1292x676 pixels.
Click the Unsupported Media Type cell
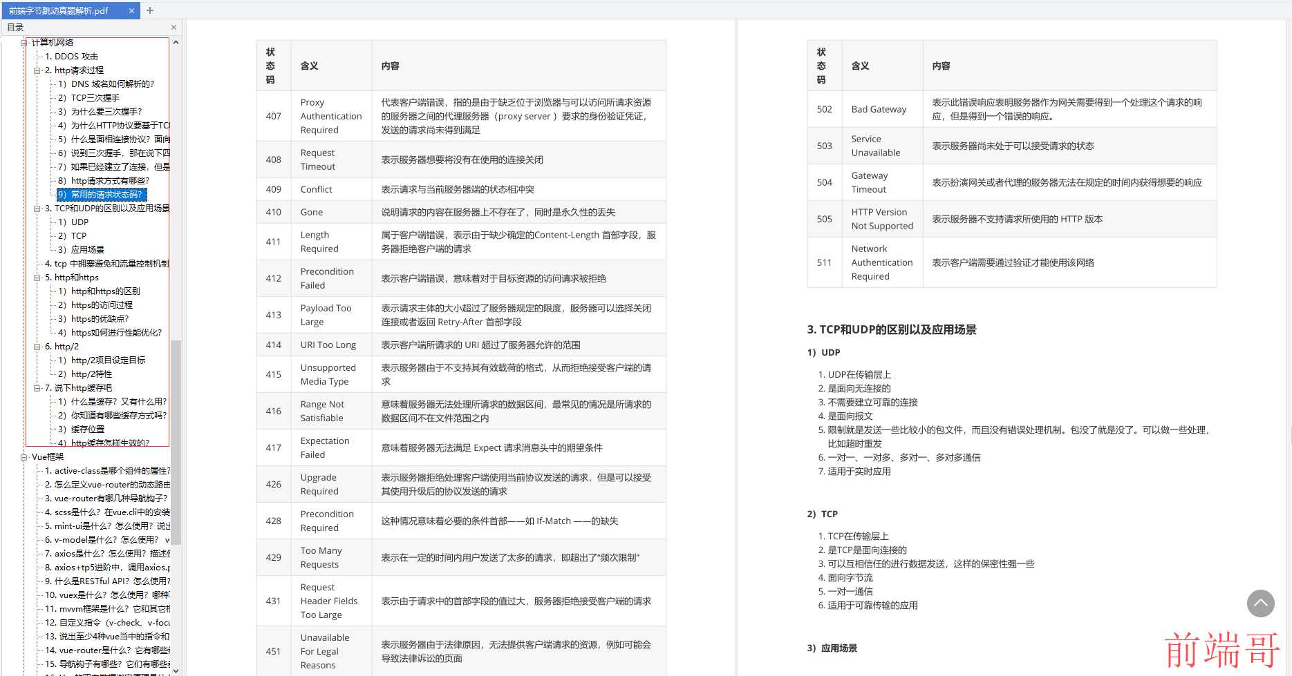pyautogui.click(x=331, y=374)
